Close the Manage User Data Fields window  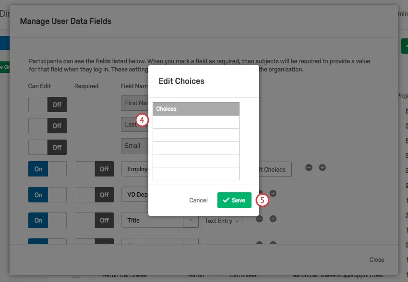tap(376, 259)
